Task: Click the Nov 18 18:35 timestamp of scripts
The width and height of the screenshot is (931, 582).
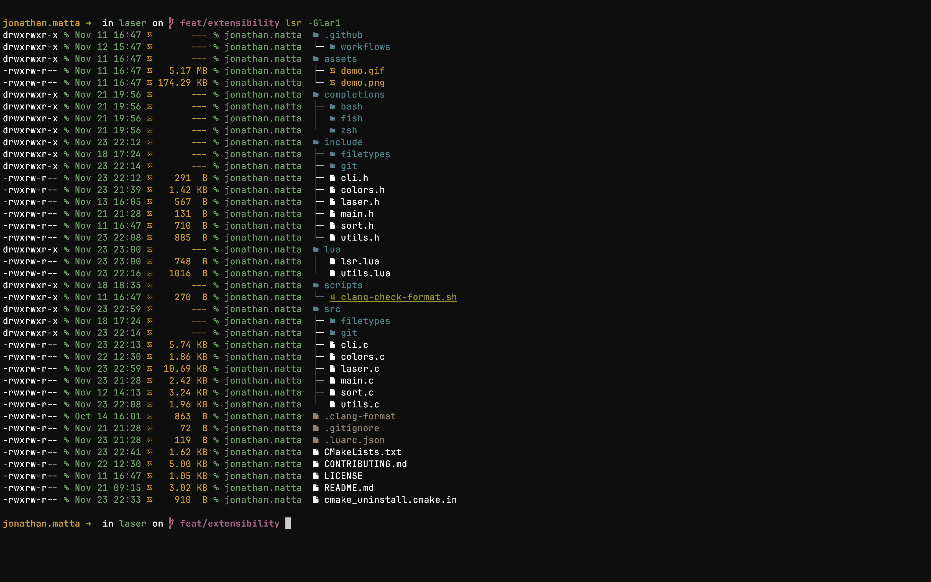Action: click(x=108, y=285)
